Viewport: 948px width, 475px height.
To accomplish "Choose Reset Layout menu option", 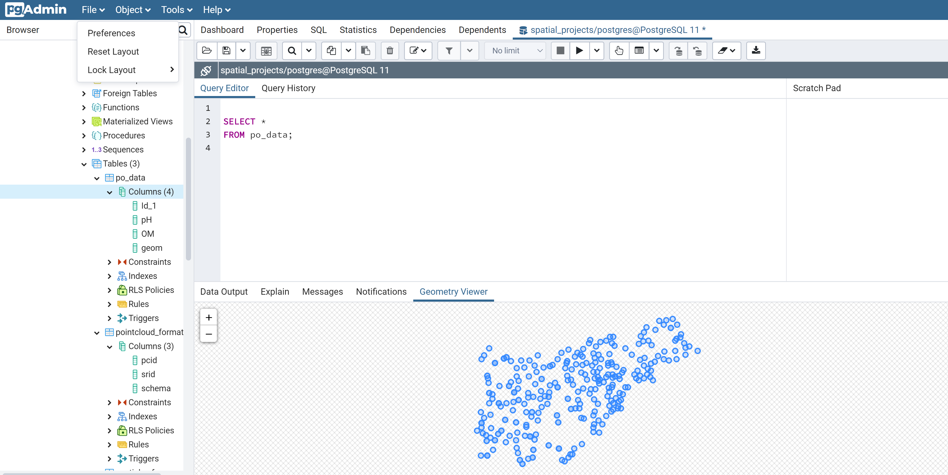I will pos(113,51).
